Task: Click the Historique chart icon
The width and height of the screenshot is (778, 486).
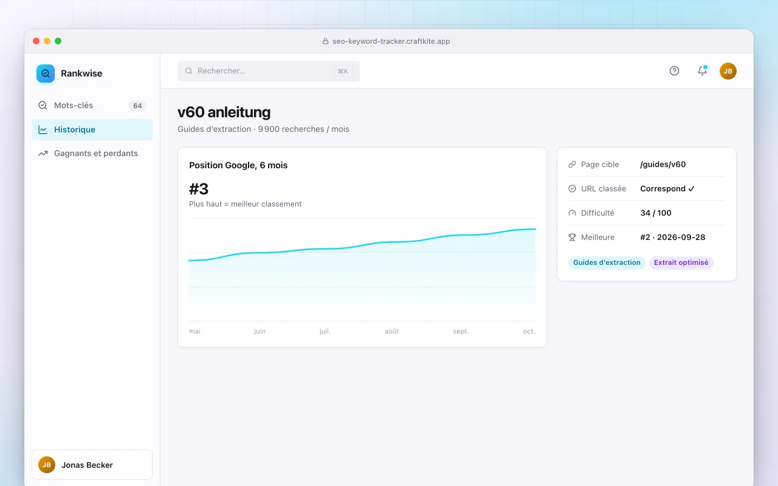Action: pyautogui.click(x=43, y=129)
